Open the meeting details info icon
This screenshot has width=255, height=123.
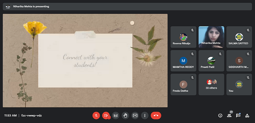(x=220, y=116)
